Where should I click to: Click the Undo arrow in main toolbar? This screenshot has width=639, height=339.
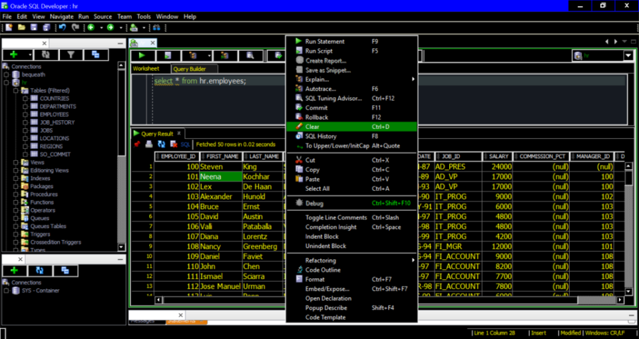(62, 27)
